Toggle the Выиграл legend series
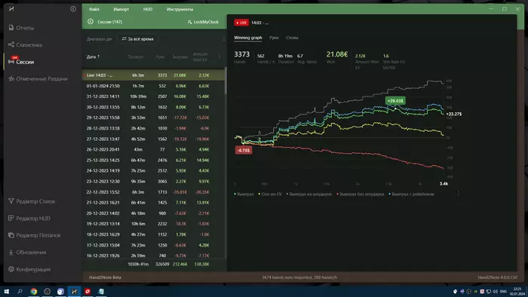The width and height of the screenshot is (528, 297). [x=244, y=194]
